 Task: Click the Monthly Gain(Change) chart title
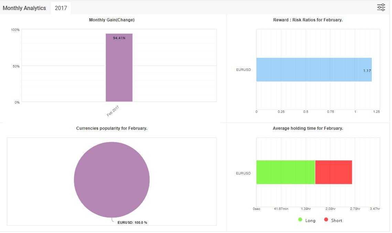pos(112,20)
